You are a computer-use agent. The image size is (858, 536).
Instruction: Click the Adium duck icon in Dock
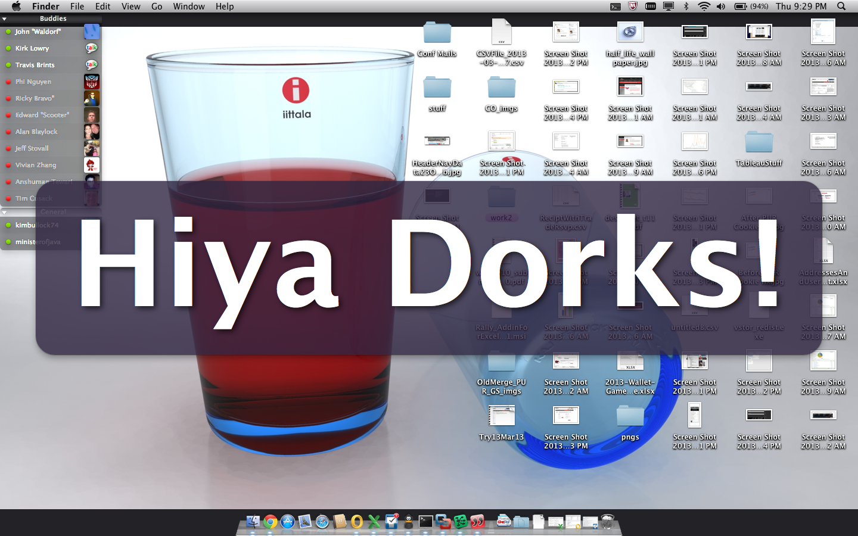[x=409, y=522]
